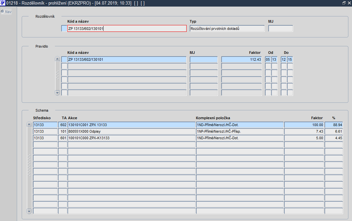Click the Od month field showing 05
This screenshot has height=221, width=352.
[268, 59]
